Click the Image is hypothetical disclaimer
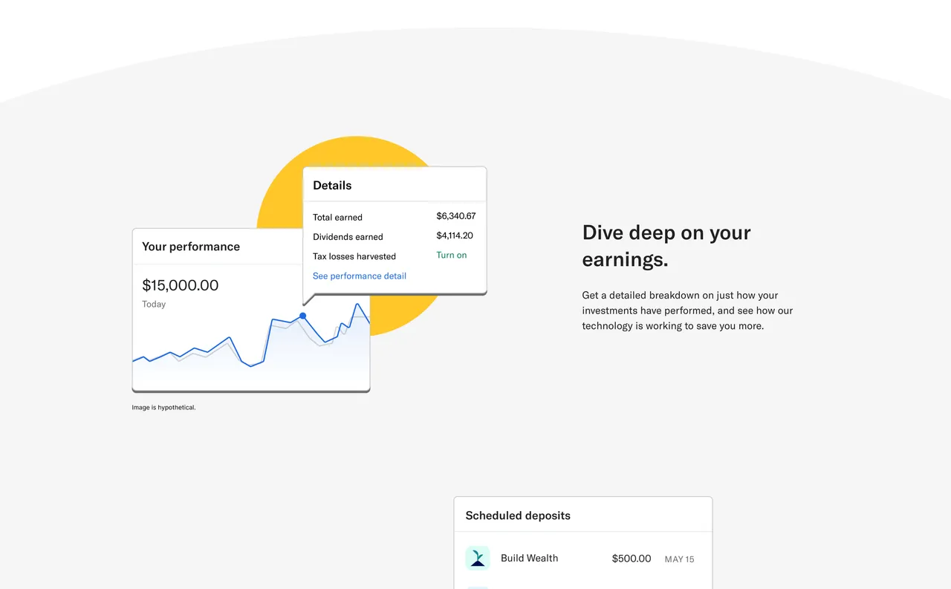The width and height of the screenshot is (951, 589). click(x=163, y=407)
